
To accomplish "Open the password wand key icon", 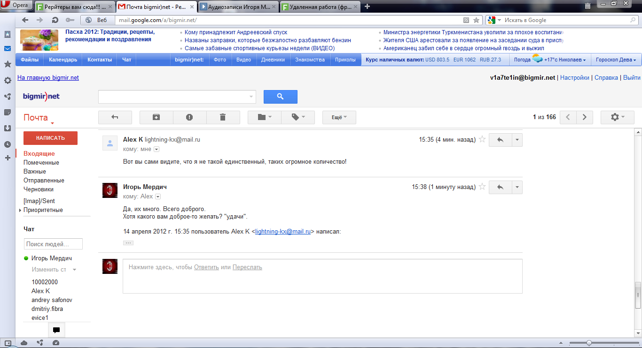I will (70, 20).
